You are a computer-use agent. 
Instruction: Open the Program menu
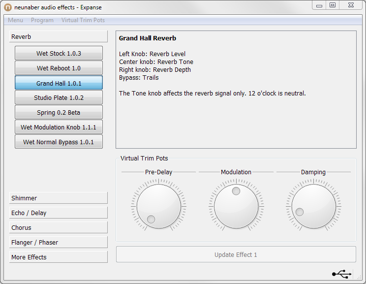pos(42,20)
